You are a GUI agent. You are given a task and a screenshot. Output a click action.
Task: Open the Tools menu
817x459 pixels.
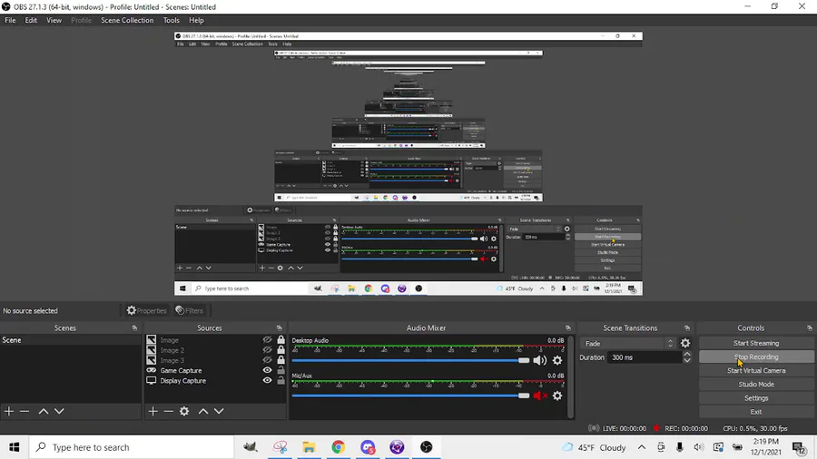click(171, 20)
